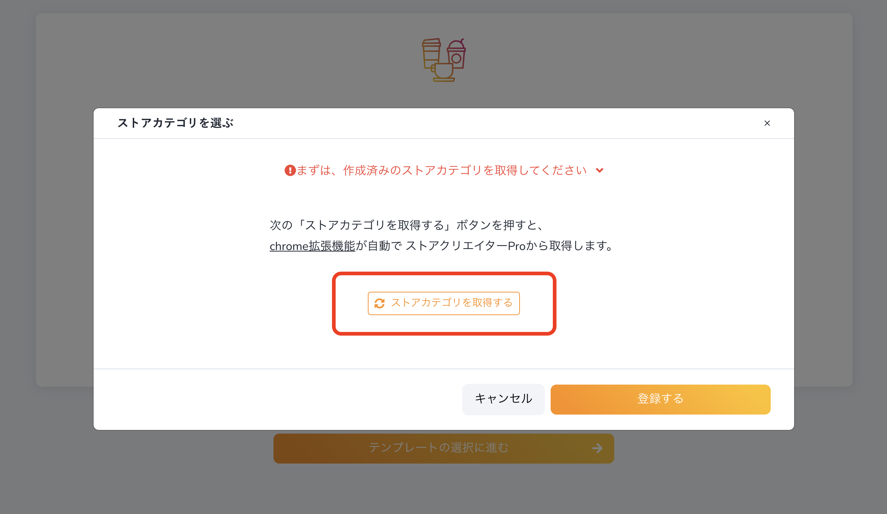
Task: Open the chrome拡張機能 link
Action: click(312, 246)
